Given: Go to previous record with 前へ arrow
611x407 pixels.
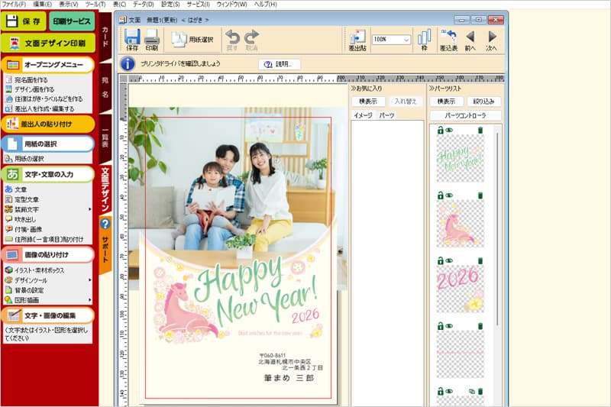Looking at the screenshot, I should (x=470, y=40).
